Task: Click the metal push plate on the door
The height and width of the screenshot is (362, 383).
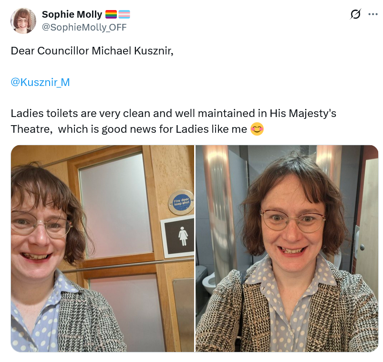Action: point(184,314)
